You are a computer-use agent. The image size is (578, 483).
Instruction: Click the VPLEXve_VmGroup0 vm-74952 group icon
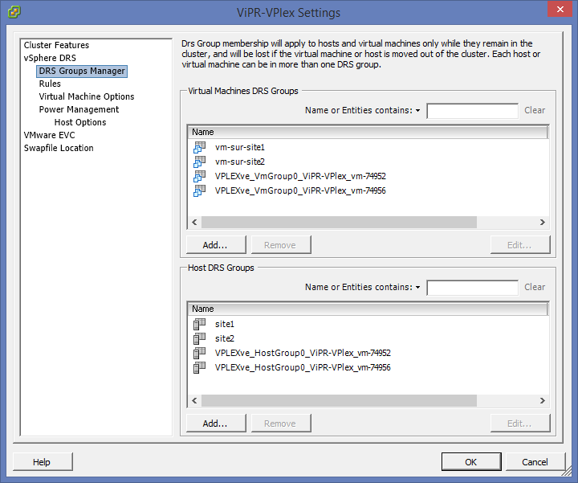[x=200, y=177]
